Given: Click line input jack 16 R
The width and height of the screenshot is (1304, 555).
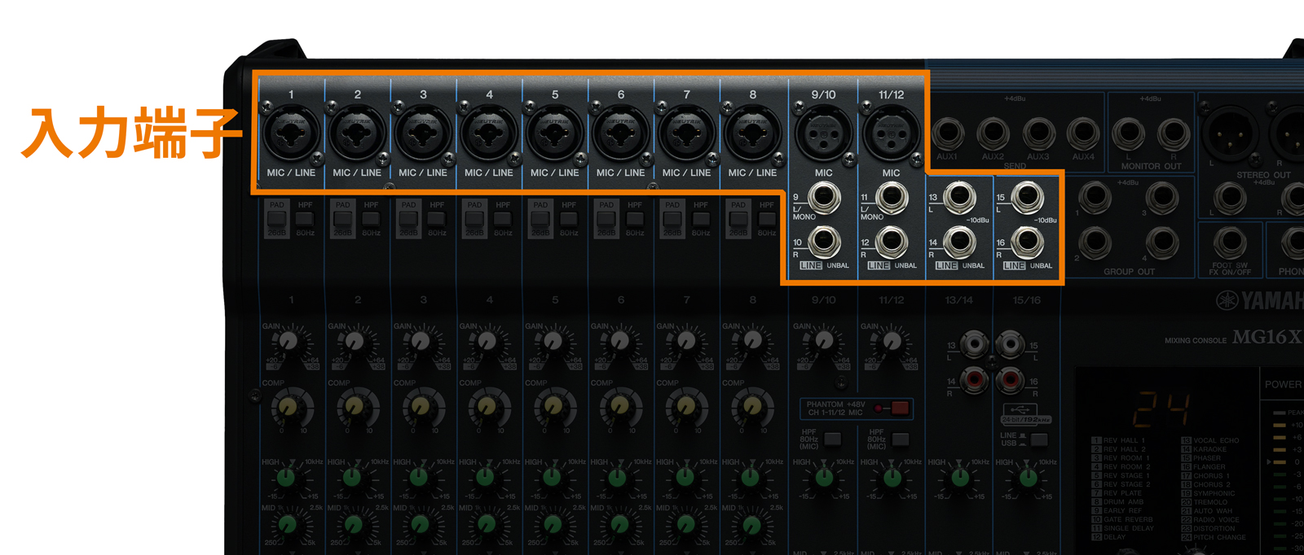Looking at the screenshot, I should coord(1027,242).
